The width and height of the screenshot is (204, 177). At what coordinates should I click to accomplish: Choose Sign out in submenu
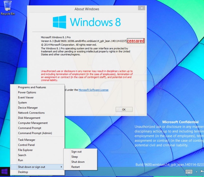click(x=80, y=152)
